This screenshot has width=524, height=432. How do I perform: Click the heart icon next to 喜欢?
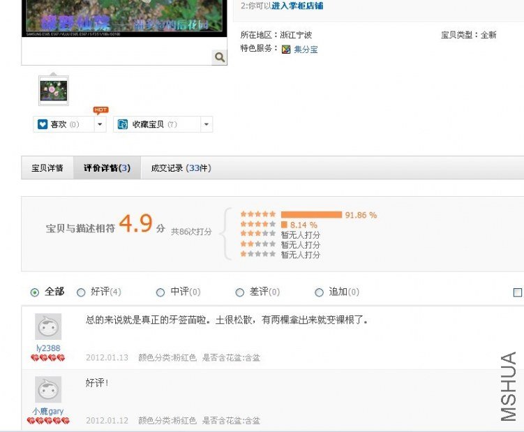43,124
